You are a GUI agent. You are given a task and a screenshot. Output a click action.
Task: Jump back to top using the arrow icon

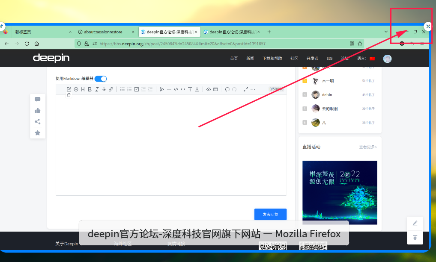[415, 238]
